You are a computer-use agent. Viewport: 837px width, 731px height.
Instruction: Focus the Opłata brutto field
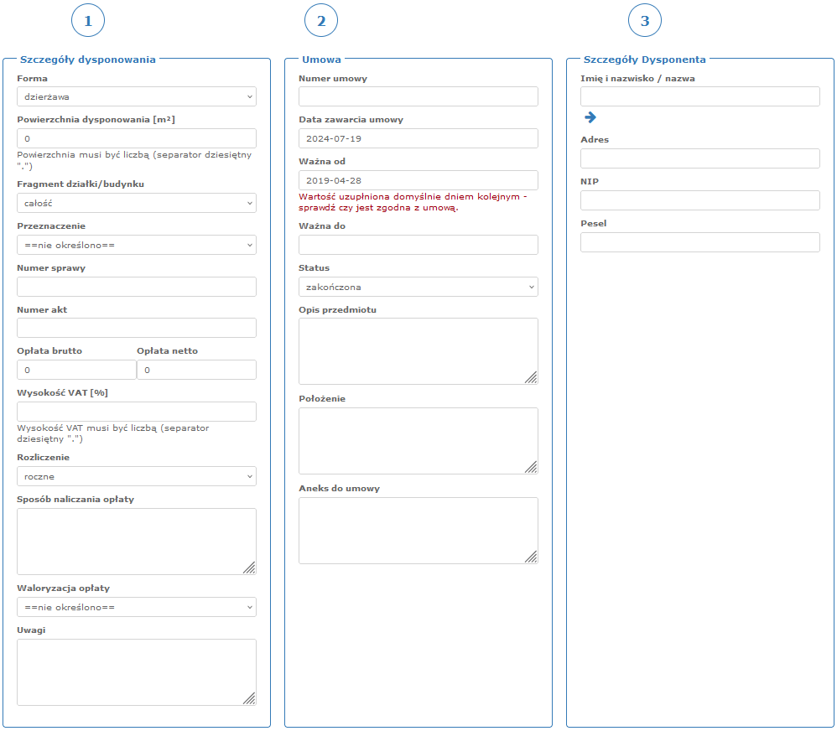coord(75,370)
